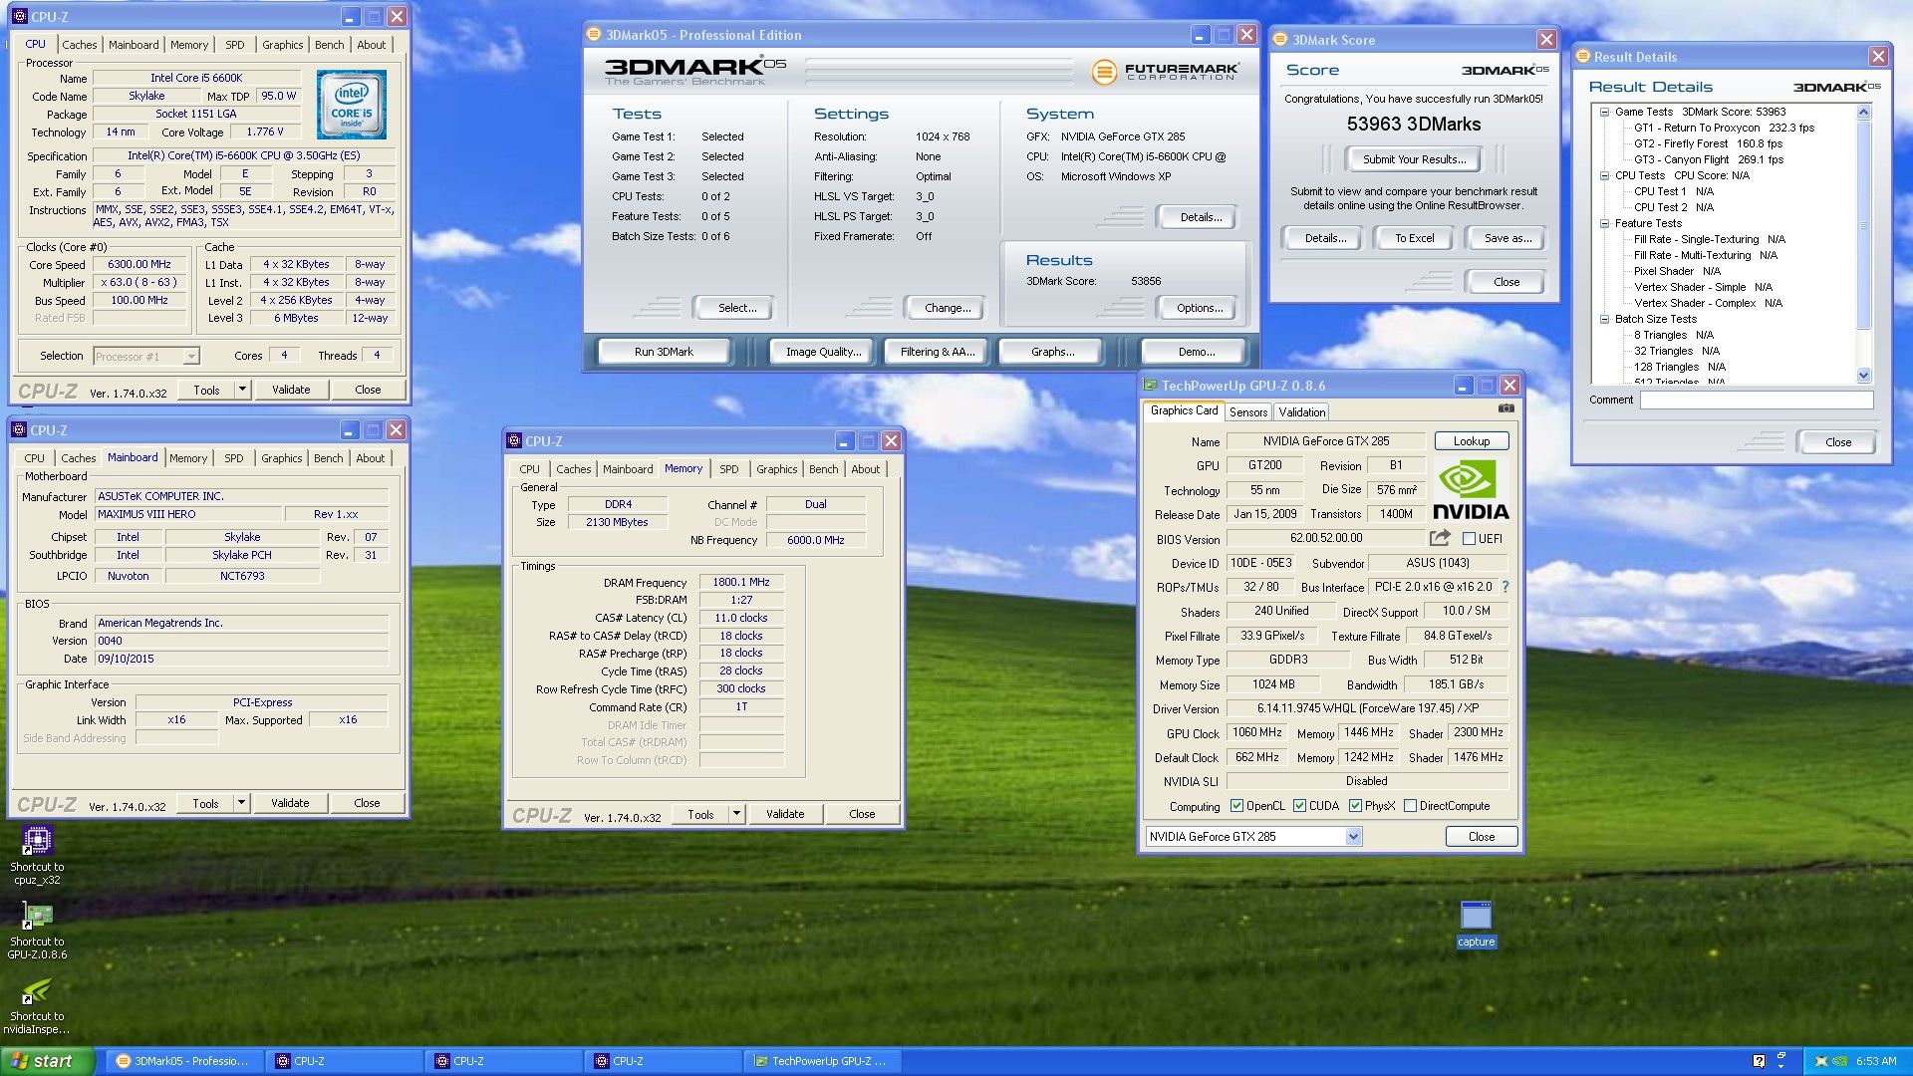Switch to Sensors tab in GPU-Z
Screen dimensions: 1913x1076
1247,412
